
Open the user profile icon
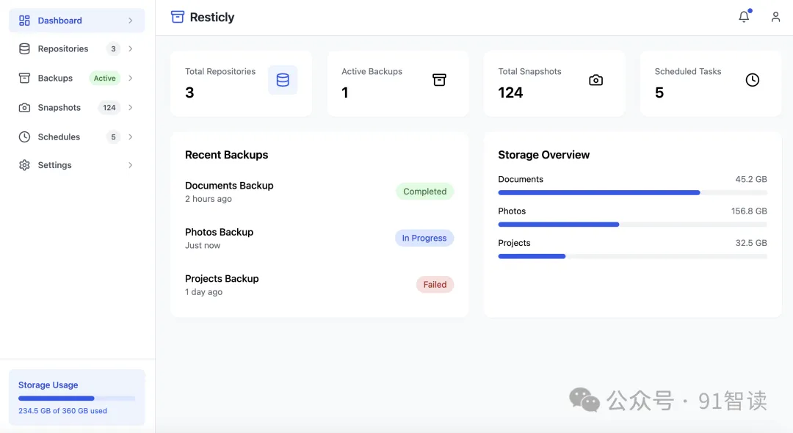775,17
